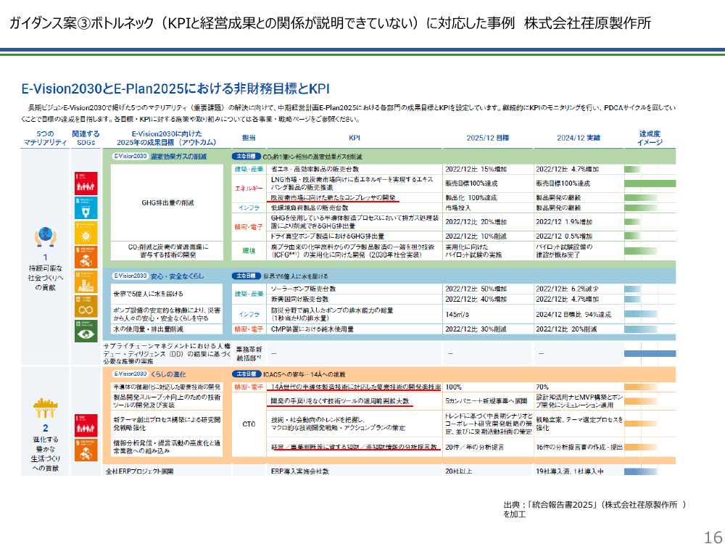Screen dimensions: 725x544
Task: Click underlined 14Å世代の半導体製造技術 KPI text
Action: [x=355, y=387]
